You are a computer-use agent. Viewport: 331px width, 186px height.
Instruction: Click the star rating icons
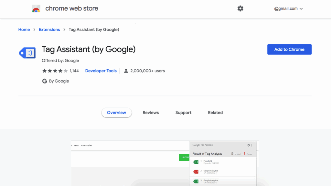(x=55, y=71)
